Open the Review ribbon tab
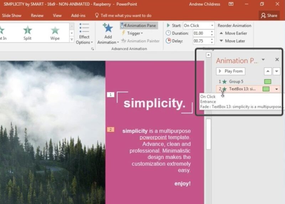285x204 pixels. [37, 16]
